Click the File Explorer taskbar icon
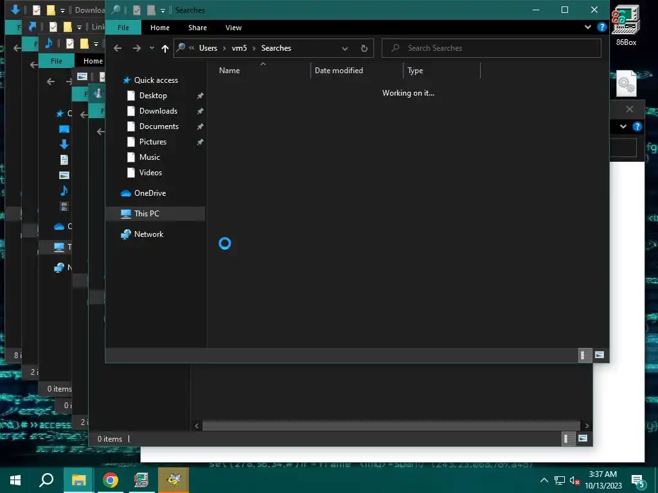The width and height of the screenshot is (658, 493). [x=79, y=480]
